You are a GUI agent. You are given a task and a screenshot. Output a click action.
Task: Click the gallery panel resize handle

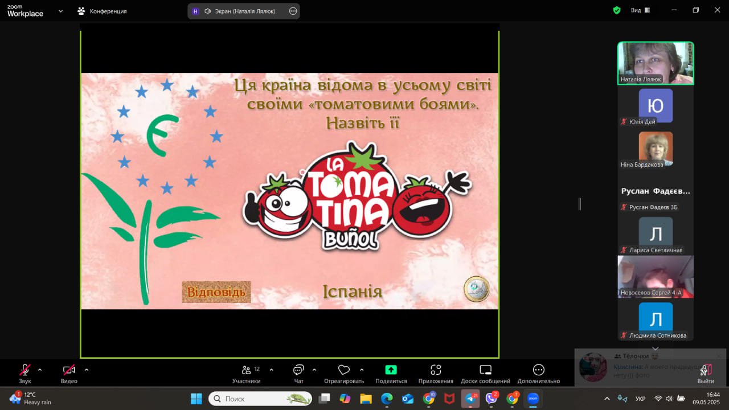(580, 204)
